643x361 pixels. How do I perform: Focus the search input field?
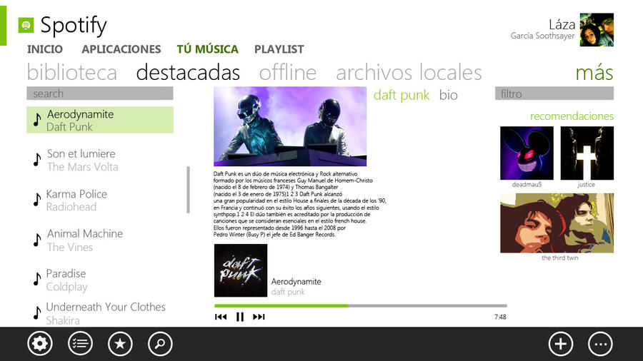click(99, 93)
